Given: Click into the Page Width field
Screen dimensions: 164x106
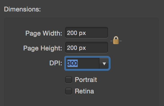Looking at the screenshot, I should tap(87, 32).
